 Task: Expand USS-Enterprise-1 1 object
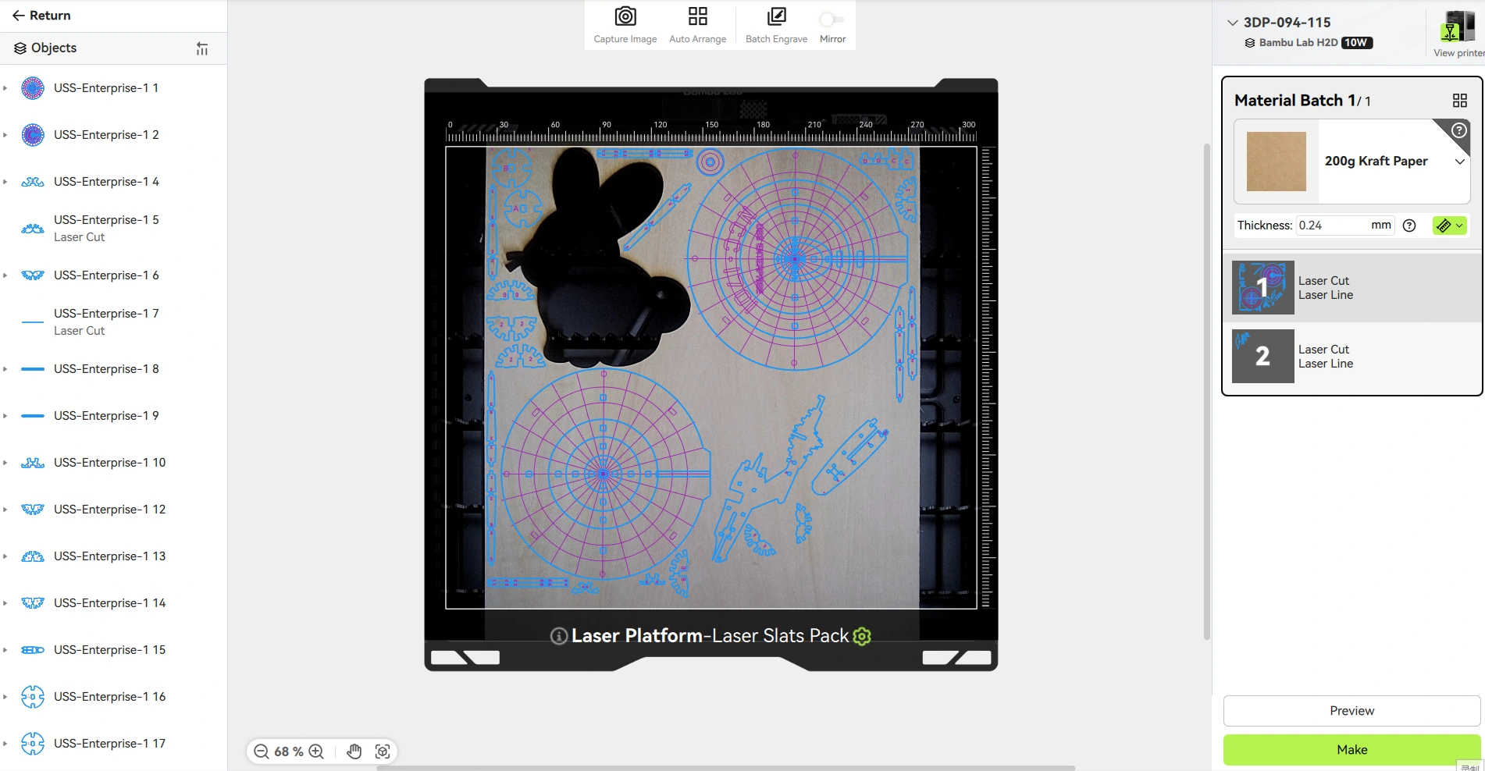[x=5, y=88]
